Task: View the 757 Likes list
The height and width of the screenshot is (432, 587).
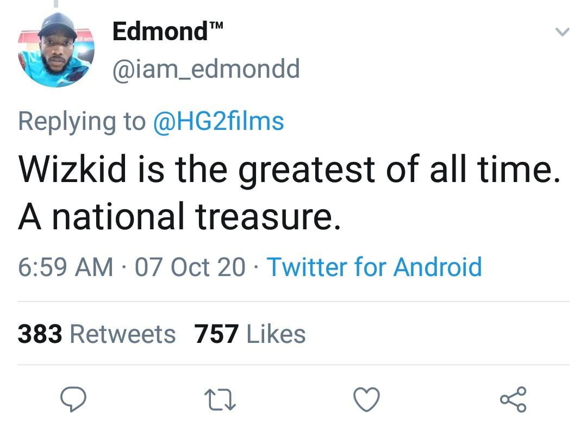Action: click(250, 334)
